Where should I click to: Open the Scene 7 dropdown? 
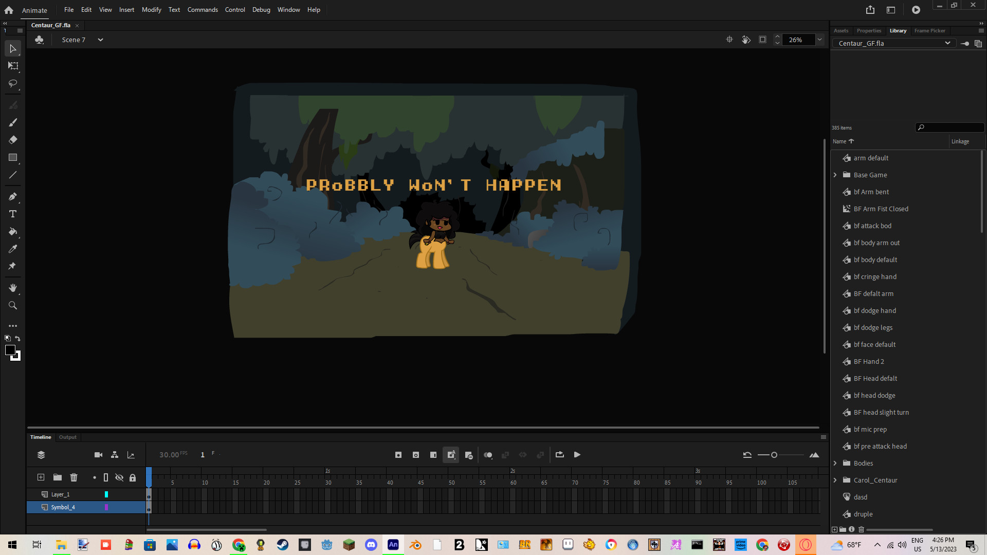click(100, 40)
